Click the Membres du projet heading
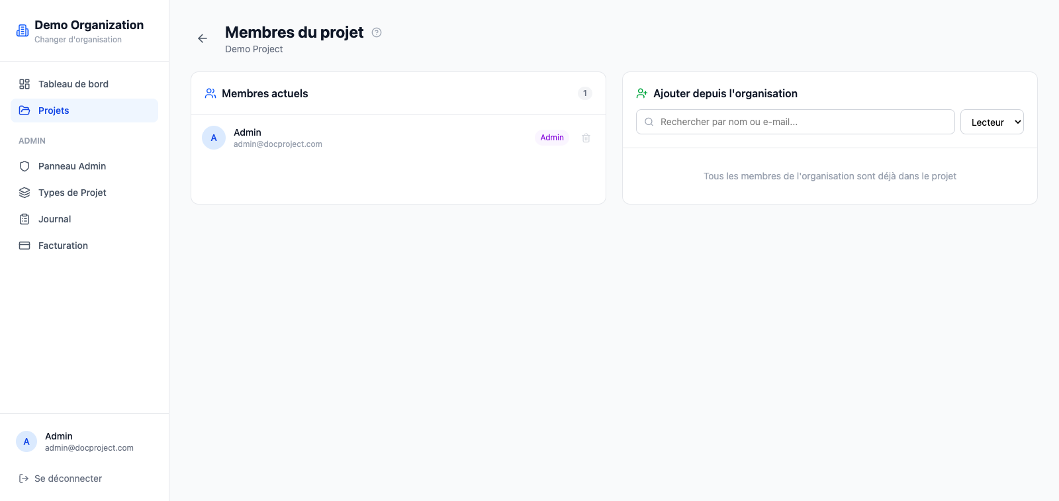This screenshot has width=1059, height=501. tap(295, 32)
